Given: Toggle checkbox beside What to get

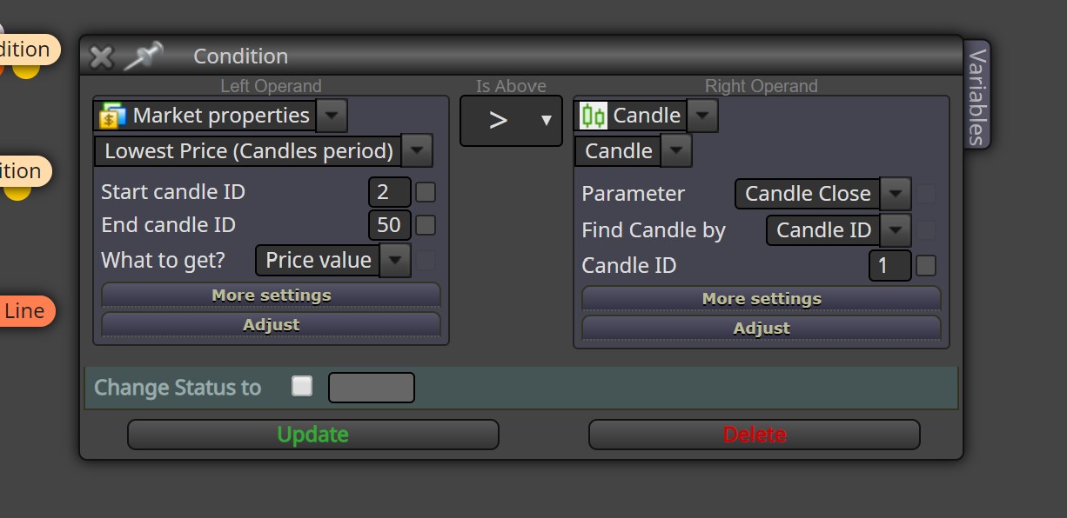Looking at the screenshot, I should [x=426, y=260].
